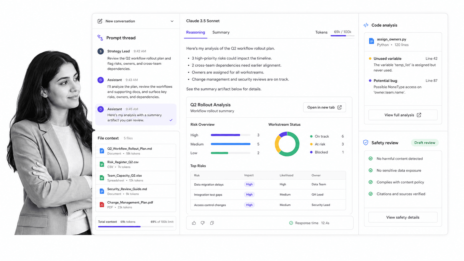Click the Medium risk progress bar
This screenshot has width=464, height=261.
231,144
